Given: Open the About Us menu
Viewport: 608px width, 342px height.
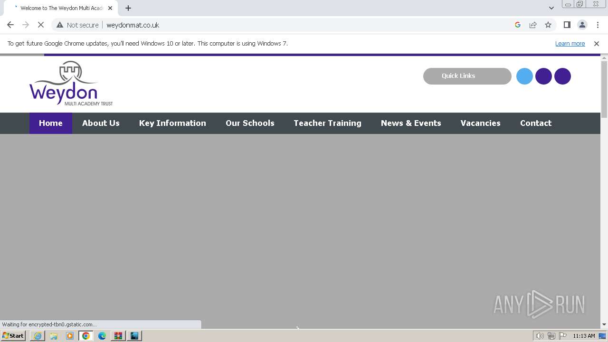Looking at the screenshot, I should pos(101,123).
